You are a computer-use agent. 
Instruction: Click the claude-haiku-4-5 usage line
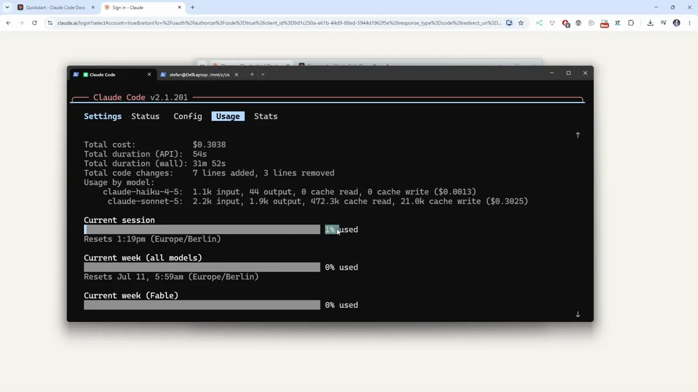click(x=289, y=192)
